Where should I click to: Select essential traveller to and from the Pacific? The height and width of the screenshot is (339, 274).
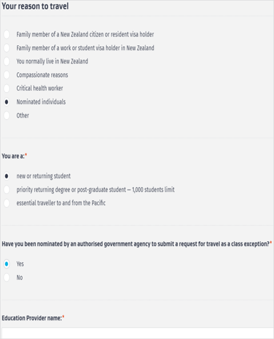point(6,203)
